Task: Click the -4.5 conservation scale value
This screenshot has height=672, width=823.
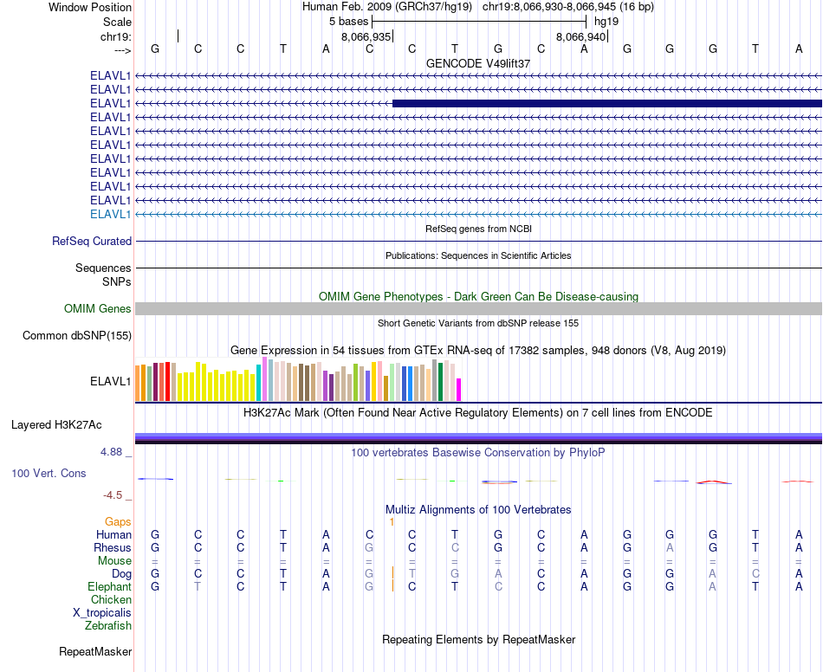Action: point(113,495)
